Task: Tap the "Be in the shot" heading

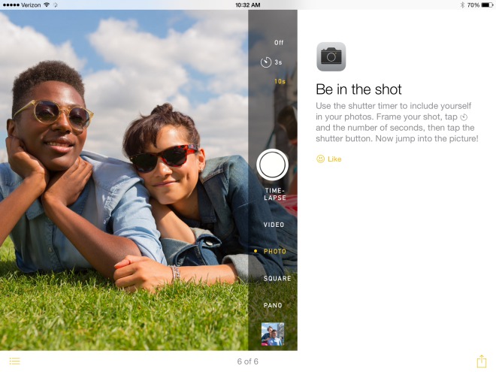Action: [358, 89]
